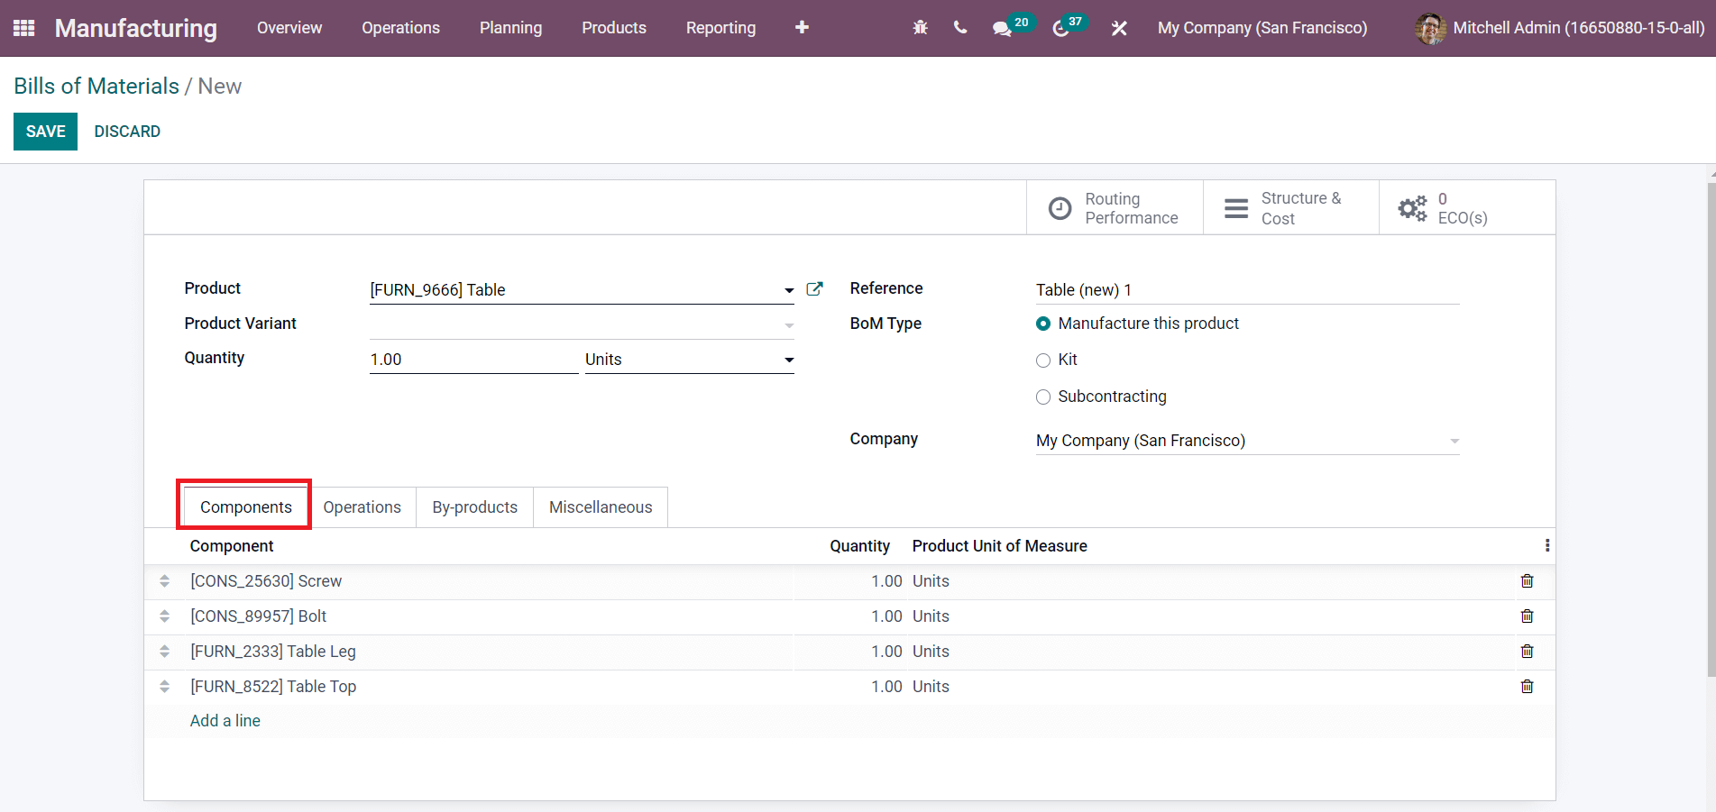1716x812 pixels.
Task: Select the Kit BoM type
Action: coord(1043,360)
